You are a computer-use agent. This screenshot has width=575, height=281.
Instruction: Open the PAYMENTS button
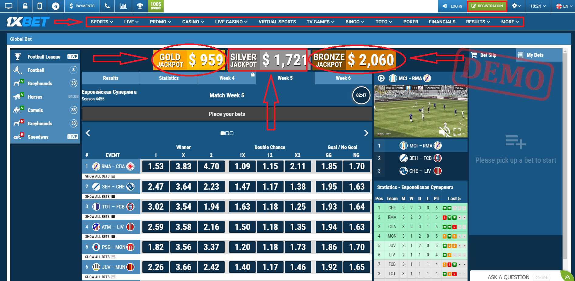tap(82, 6)
